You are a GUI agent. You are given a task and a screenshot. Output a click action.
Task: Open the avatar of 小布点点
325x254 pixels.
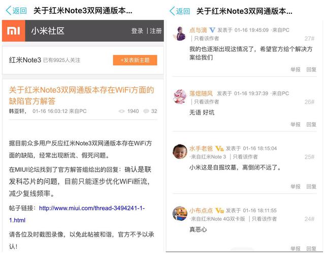[180, 213]
